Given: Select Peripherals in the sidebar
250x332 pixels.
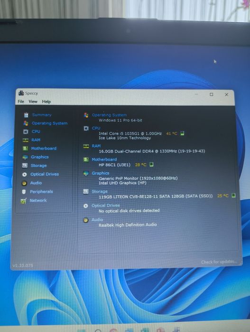Looking at the screenshot, I should pyautogui.click(x=41, y=192).
